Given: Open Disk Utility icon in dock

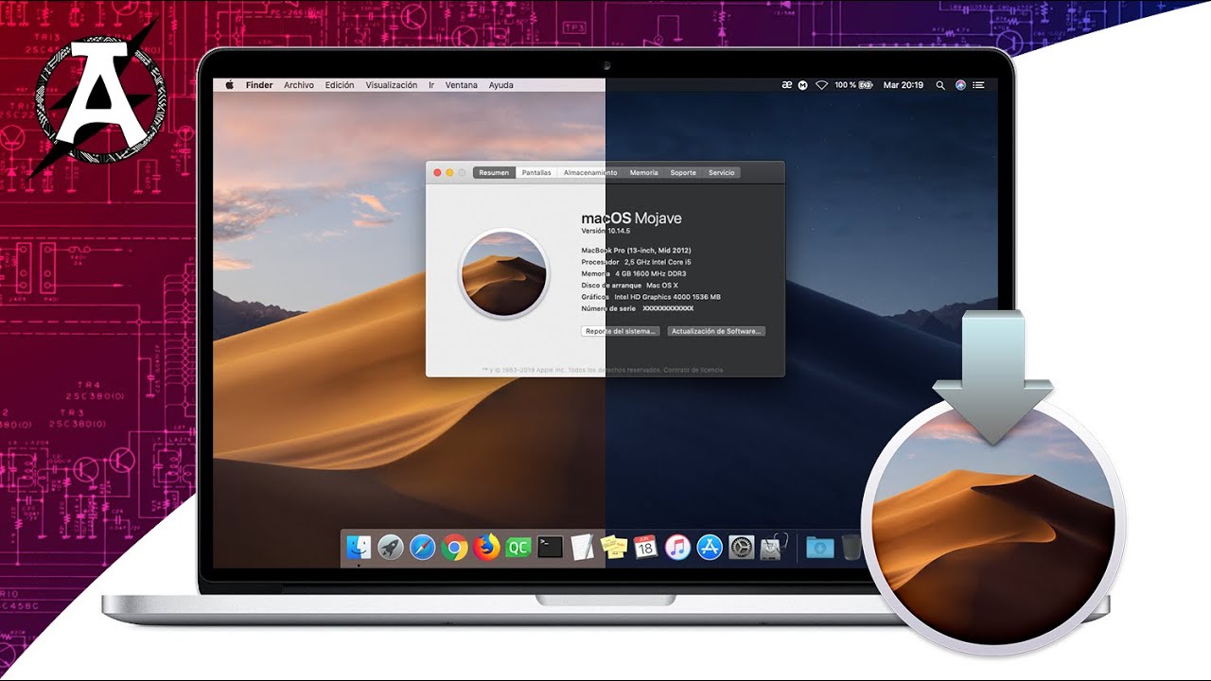Looking at the screenshot, I should click(x=774, y=547).
